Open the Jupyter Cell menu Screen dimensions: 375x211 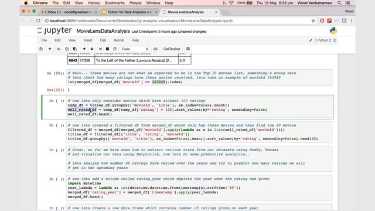[103, 40]
